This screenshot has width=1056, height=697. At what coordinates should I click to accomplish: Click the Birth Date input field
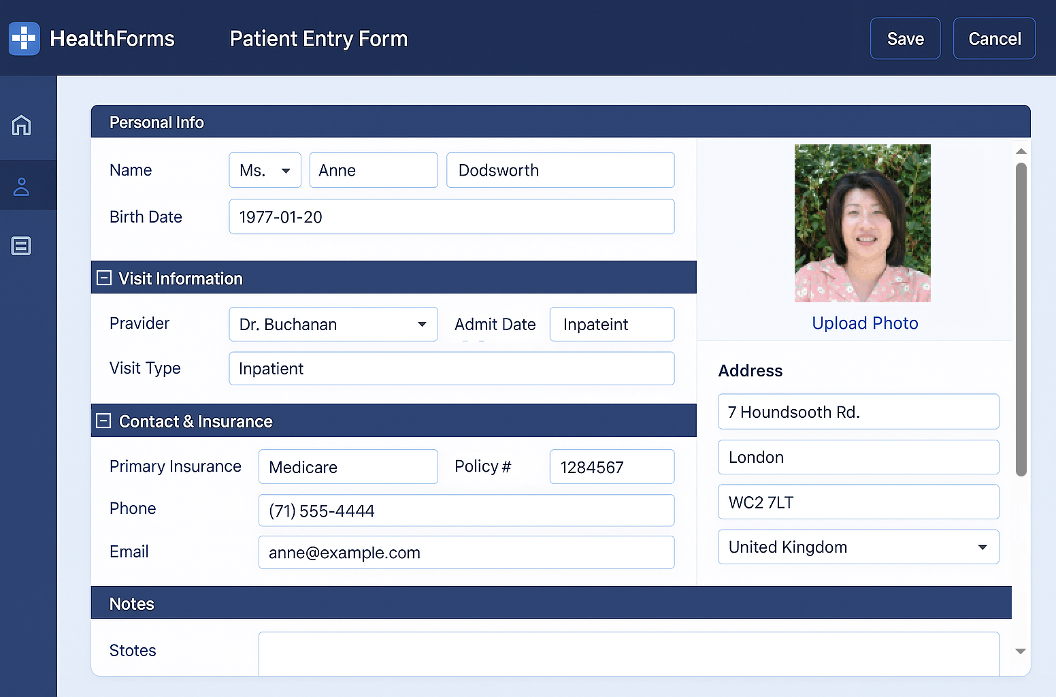coord(451,217)
